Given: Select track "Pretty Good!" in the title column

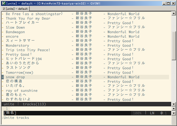Looking at the screenshot, I should pyautogui.click(x=19, y=55).
